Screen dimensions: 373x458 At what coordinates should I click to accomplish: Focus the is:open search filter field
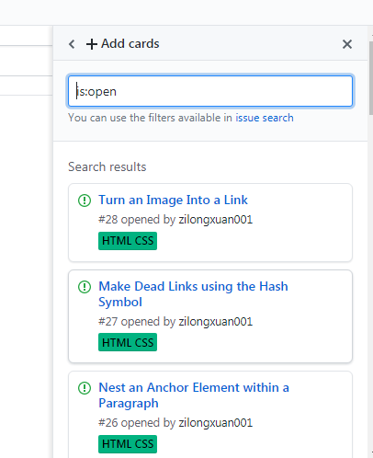210,91
